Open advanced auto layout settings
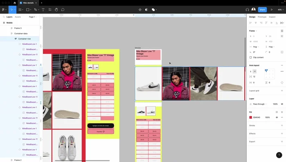 tap(282, 71)
